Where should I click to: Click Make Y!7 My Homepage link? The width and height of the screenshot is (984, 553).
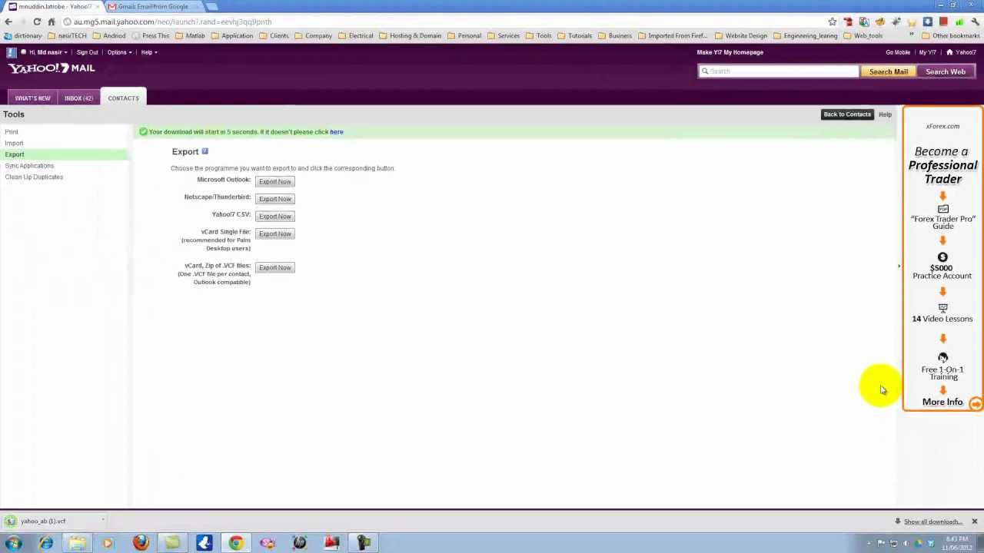tap(730, 52)
